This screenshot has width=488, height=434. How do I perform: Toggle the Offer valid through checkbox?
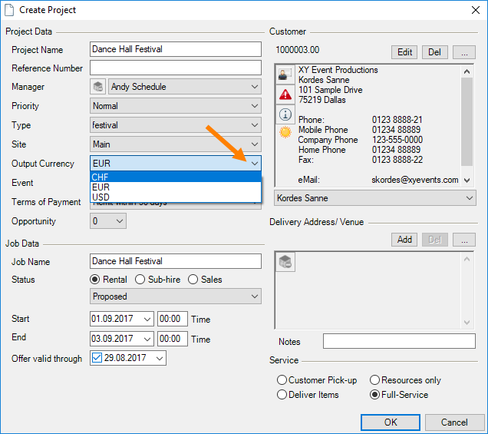[96, 359]
